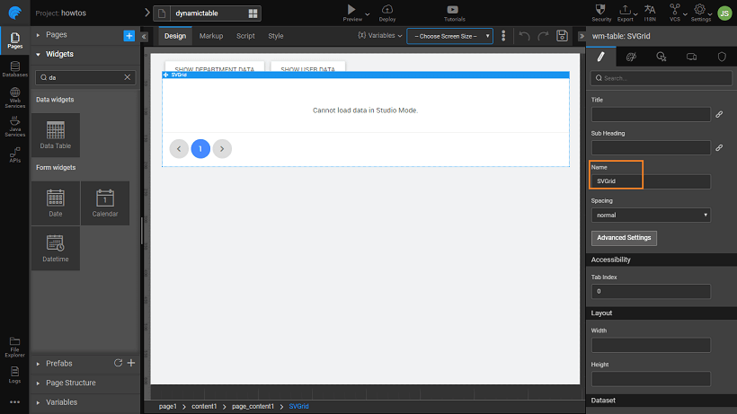The width and height of the screenshot is (737, 414).
Task: Open Java Services panel
Action: tap(14, 130)
